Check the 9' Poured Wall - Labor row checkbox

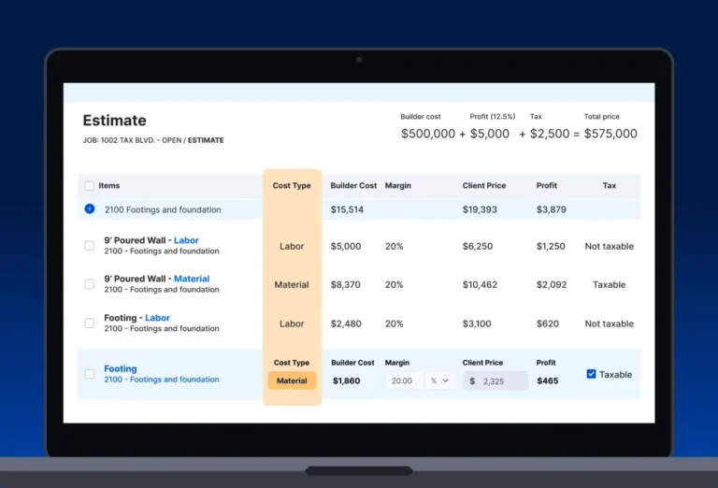point(90,246)
